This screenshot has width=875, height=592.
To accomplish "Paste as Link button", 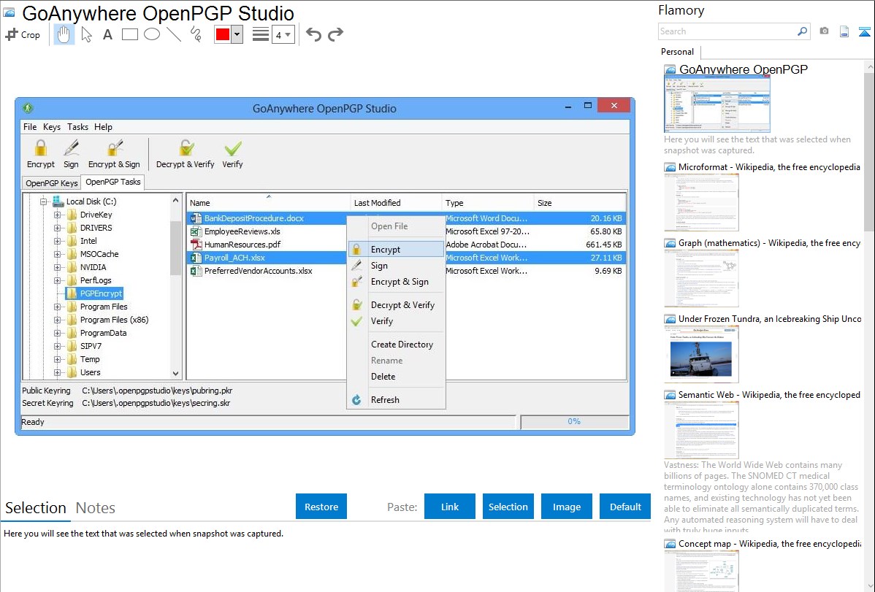I will click(x=450, y=507).
